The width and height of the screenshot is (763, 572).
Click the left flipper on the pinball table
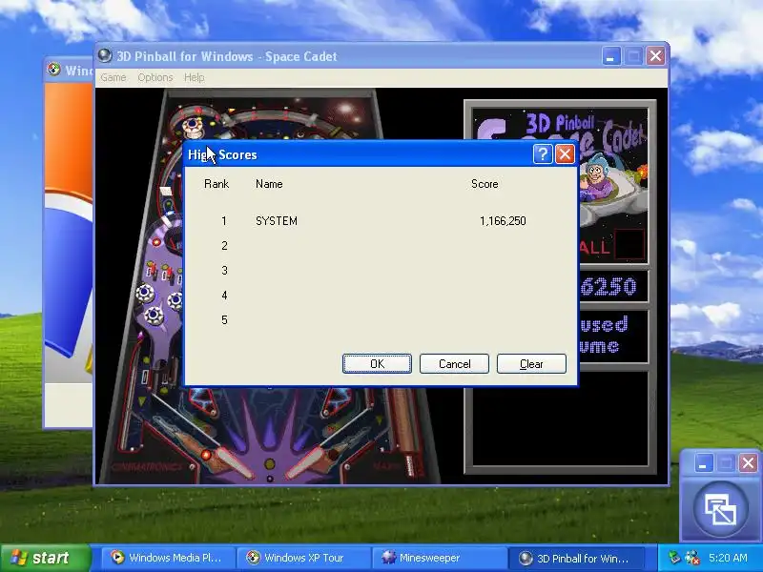click(x=233, y=462)
